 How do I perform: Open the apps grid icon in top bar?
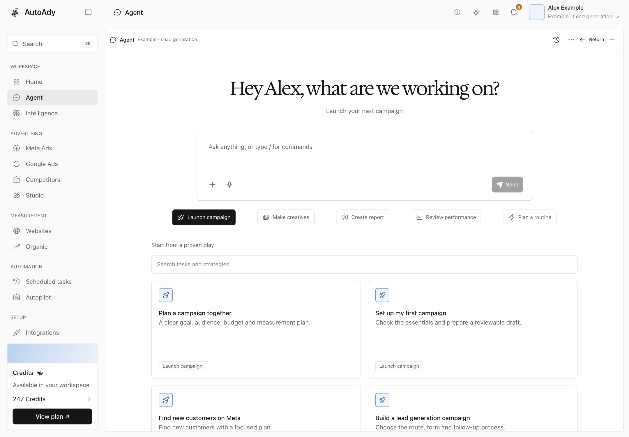(x=496, y=12)
